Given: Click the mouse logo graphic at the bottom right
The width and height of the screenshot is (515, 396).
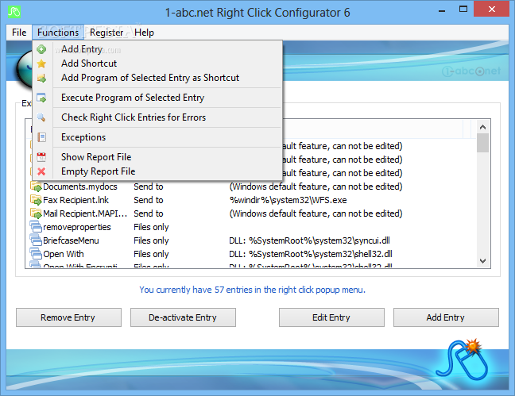Looking at the screenshot, I should pos(463,360).
